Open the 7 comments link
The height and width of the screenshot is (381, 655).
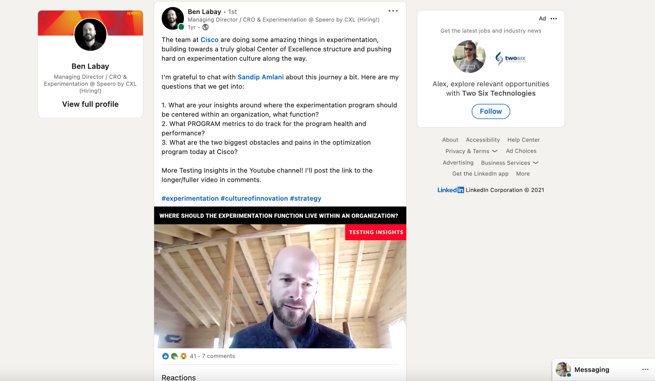[218, 356]
